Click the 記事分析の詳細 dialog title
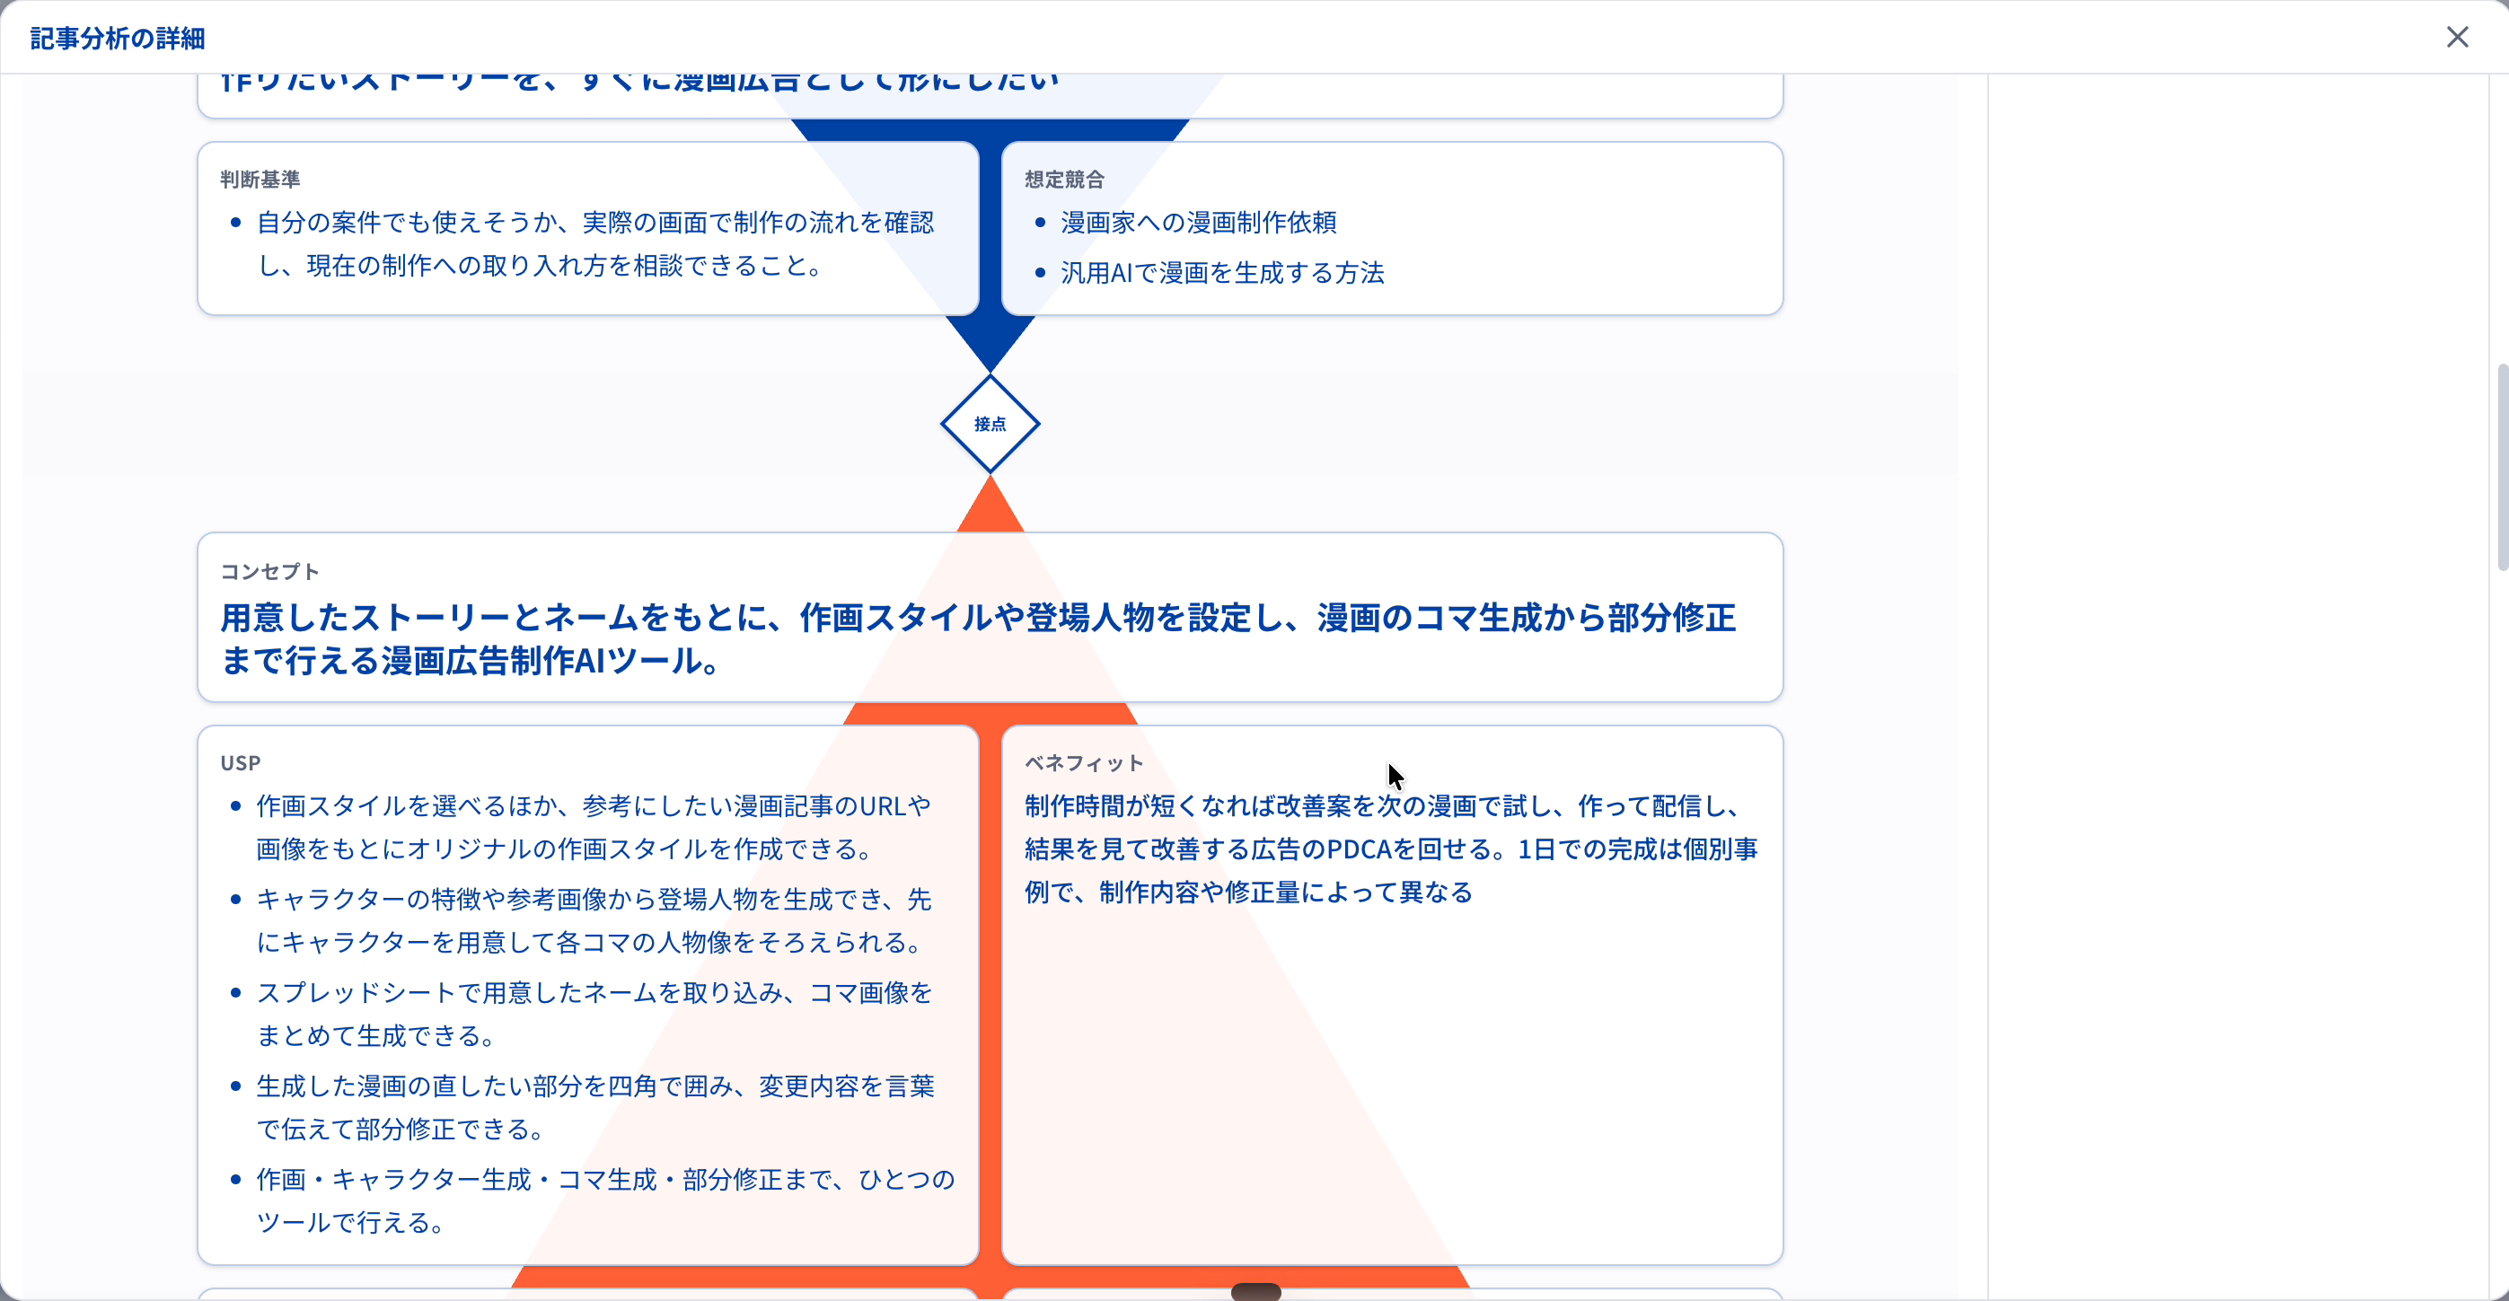 118,38
